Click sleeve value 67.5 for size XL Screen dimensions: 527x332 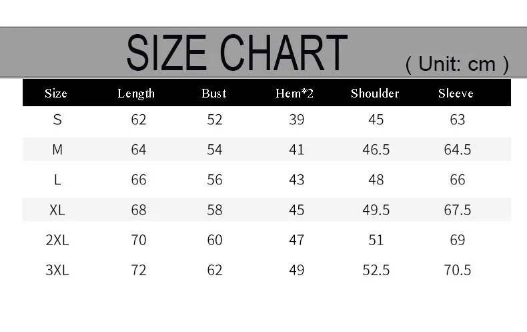(x=458, y=210)
